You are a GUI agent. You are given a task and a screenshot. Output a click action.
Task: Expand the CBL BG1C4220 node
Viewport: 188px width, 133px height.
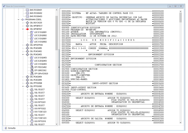click(23, 23)
